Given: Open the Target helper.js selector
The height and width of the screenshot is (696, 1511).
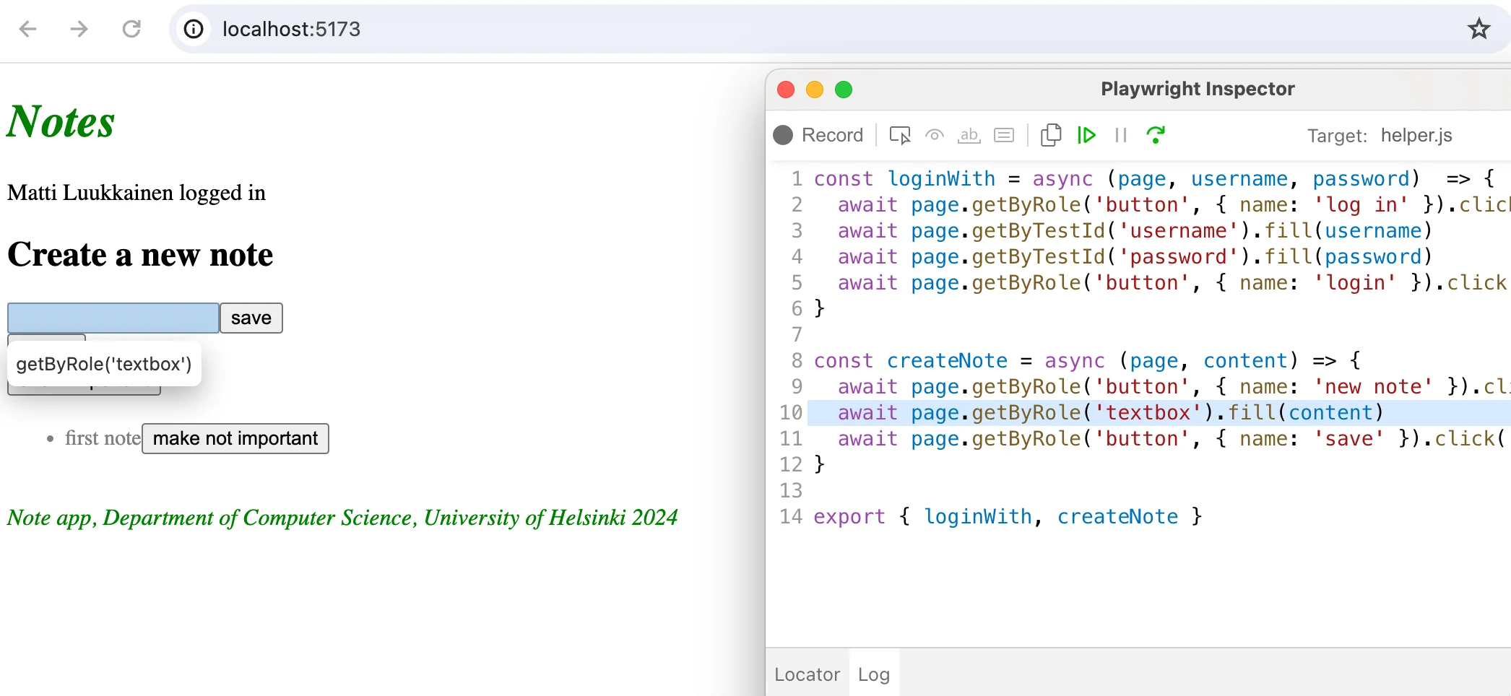Looking at the screenshot, I should tap(1416, 135).
